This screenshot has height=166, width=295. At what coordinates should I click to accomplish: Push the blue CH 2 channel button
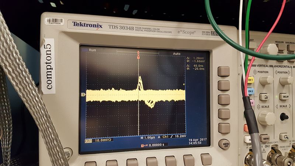pos(251,91)
